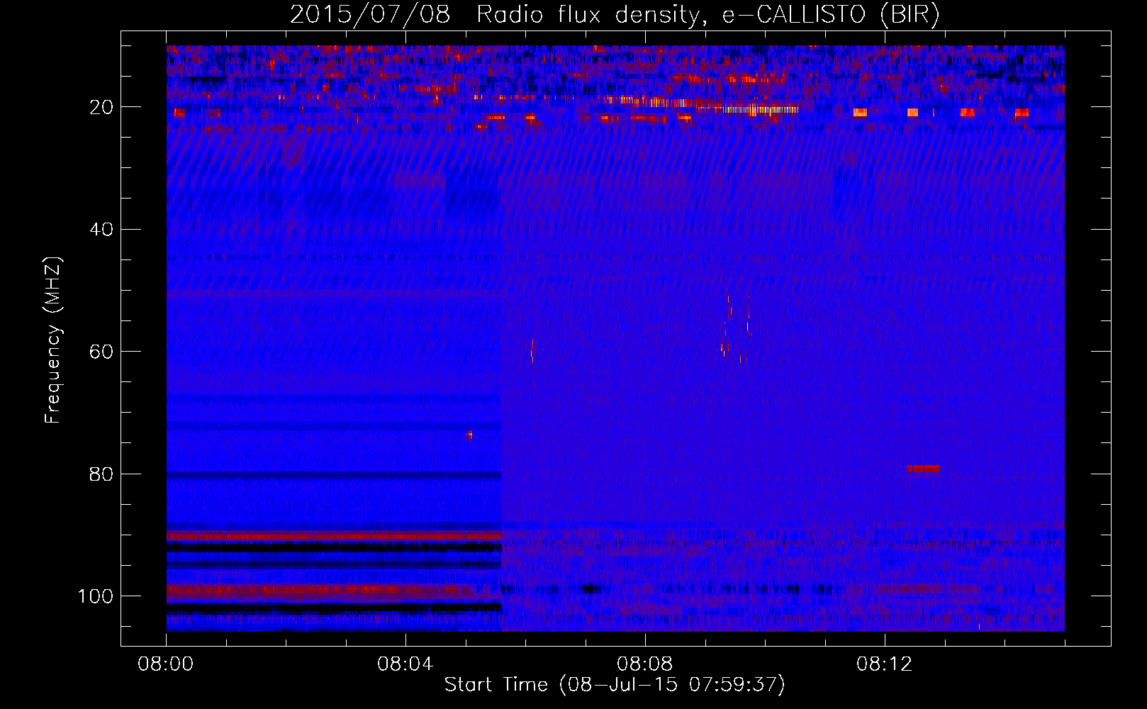Click the '40' frequency tick label

click(102, 230)
